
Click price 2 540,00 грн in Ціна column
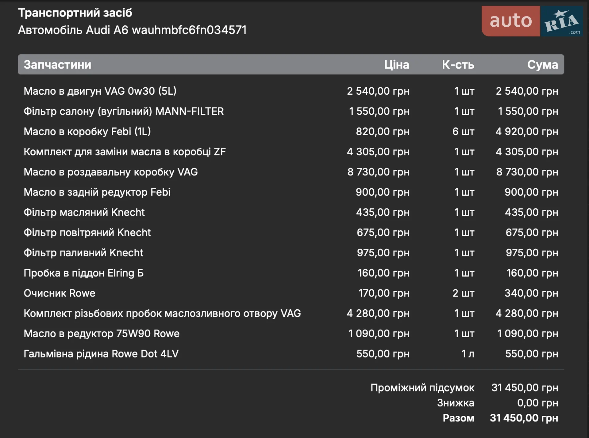coord(378,91)
